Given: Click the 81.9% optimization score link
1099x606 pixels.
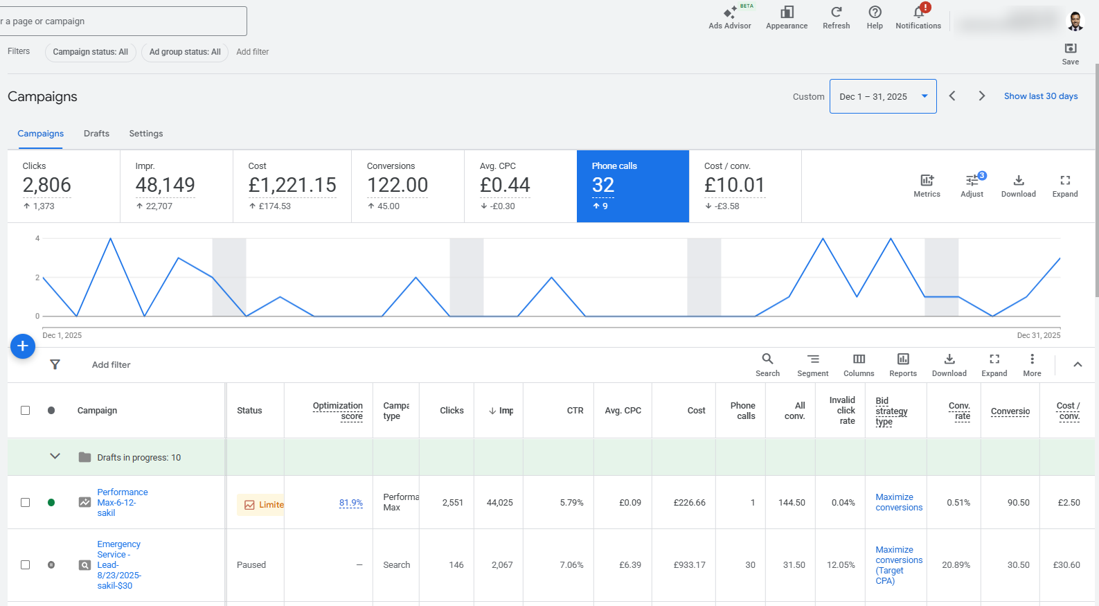Looking at the screenshot, I should click(x=350, y=503).
